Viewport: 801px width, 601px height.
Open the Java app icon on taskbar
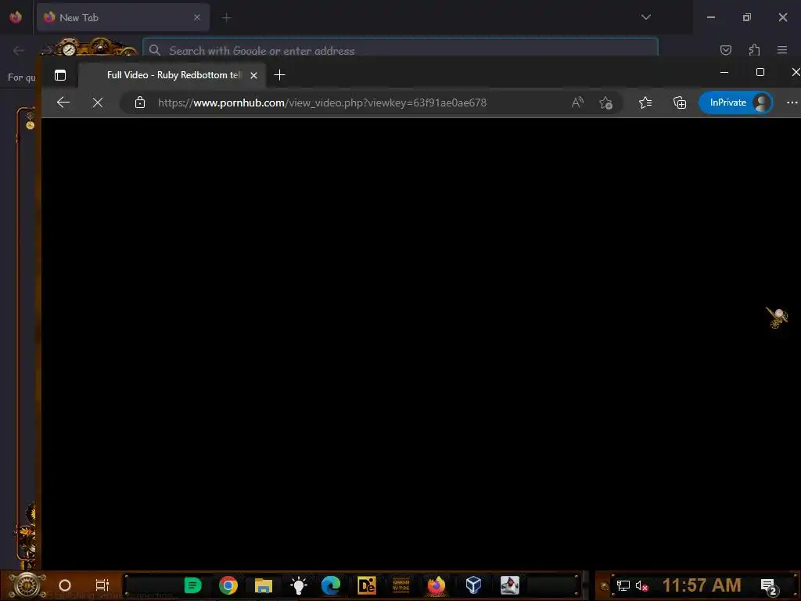coord(509,585)
